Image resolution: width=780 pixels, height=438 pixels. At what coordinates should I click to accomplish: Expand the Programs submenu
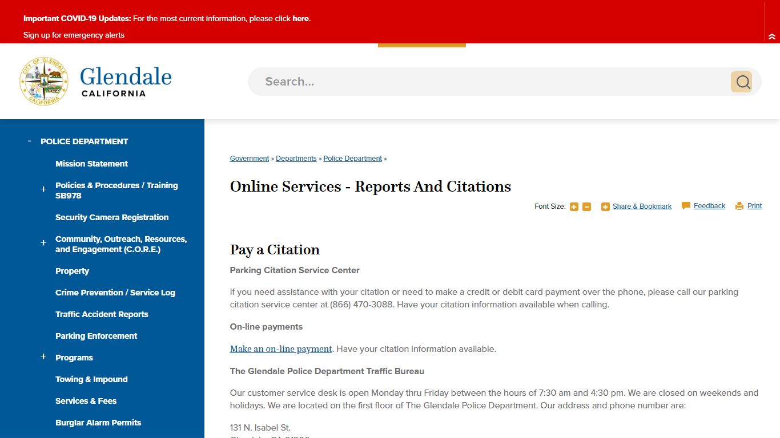pos(43,356)
